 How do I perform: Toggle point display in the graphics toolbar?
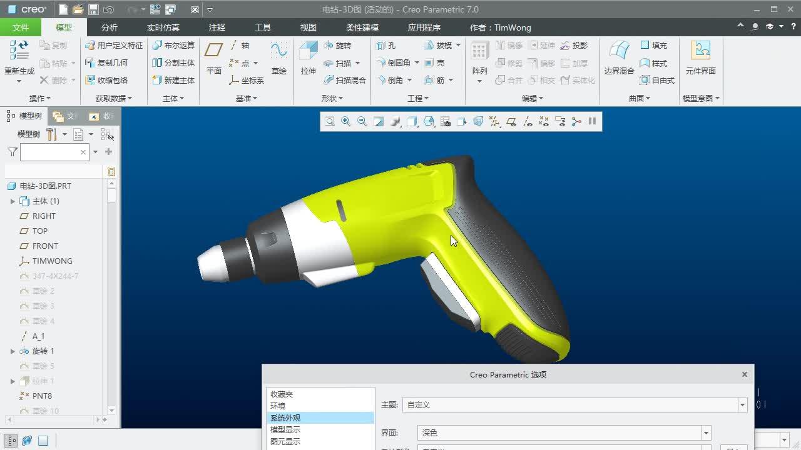point(544,122)
